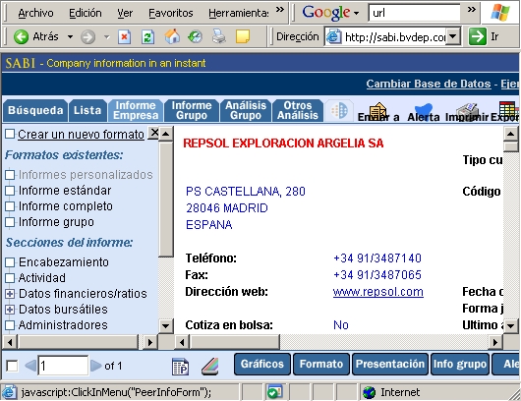Open history icon in browser toolbar
The height and width of the screenshot is (401, 521).
[x=195, y=36]
